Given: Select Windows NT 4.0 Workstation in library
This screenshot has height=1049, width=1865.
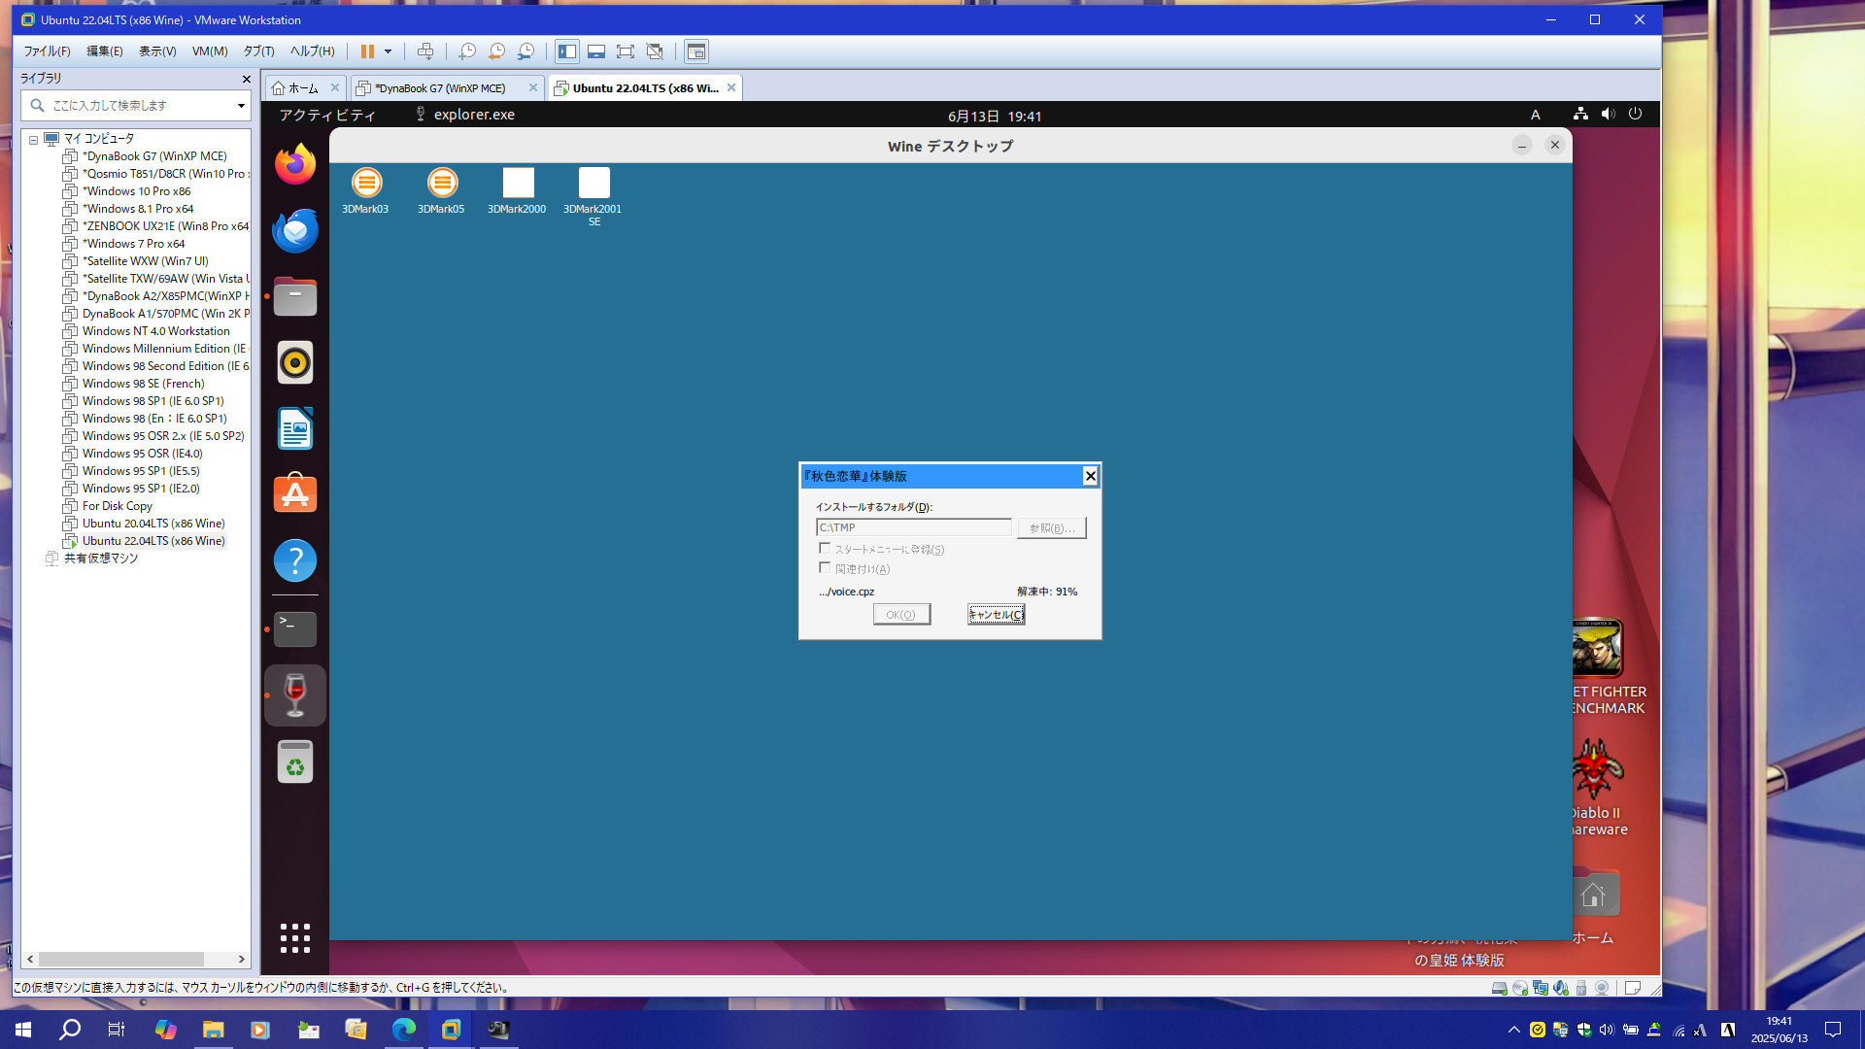Looking at the screenshot, I should tap(155, 331).
